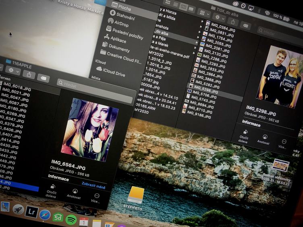Click the IMG_8694.JPG file thumbnail icon

tap(187, 101)
